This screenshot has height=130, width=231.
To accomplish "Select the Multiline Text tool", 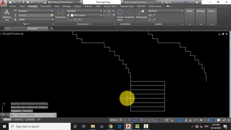I will pos(7,15).
